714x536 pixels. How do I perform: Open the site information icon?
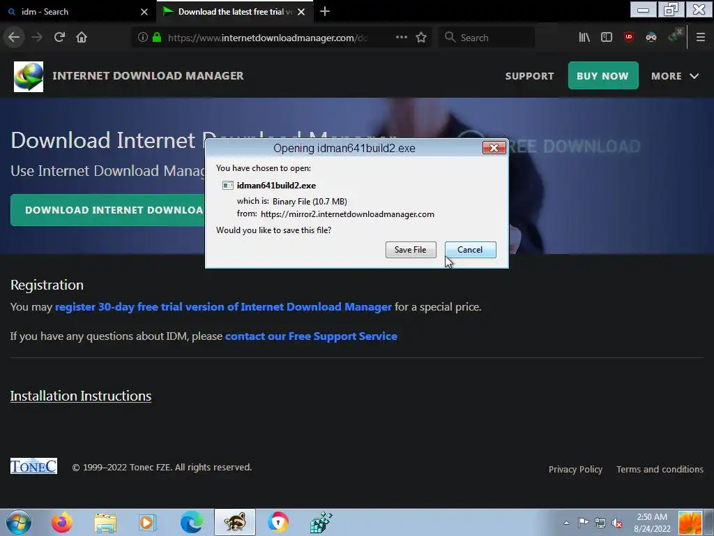click(142, 38)
